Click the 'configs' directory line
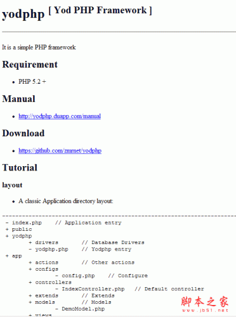 (46, 269)
